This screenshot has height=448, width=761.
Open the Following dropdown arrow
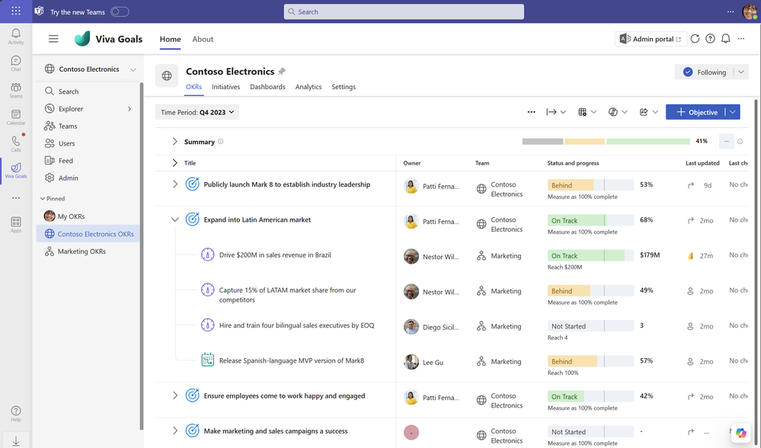tap(741, 72)
